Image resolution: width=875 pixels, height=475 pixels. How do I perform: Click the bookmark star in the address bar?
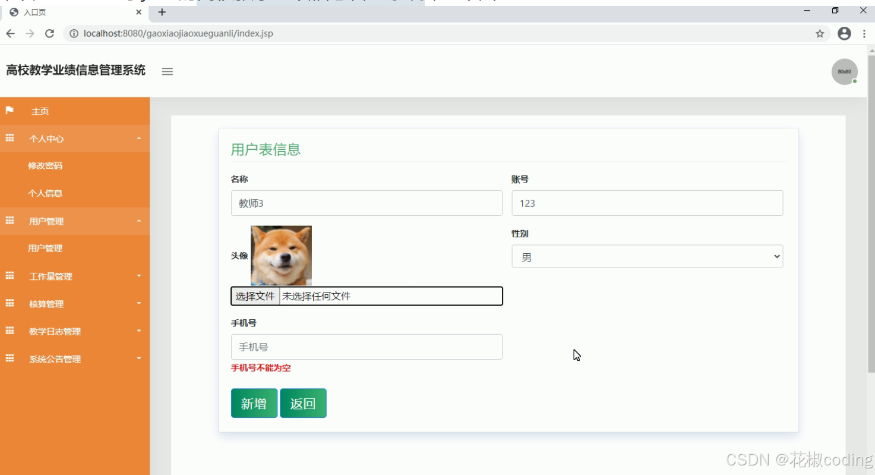(820, 33)
